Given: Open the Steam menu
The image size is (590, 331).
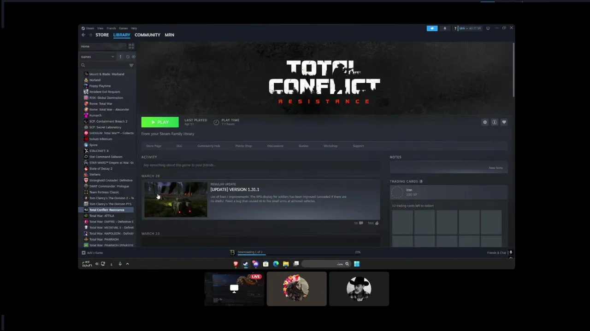Looking at the screenshot, I should click(x=89, y=29).
